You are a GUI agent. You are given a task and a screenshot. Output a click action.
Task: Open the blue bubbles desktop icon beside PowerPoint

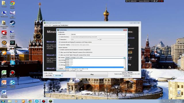click(12, 84)
